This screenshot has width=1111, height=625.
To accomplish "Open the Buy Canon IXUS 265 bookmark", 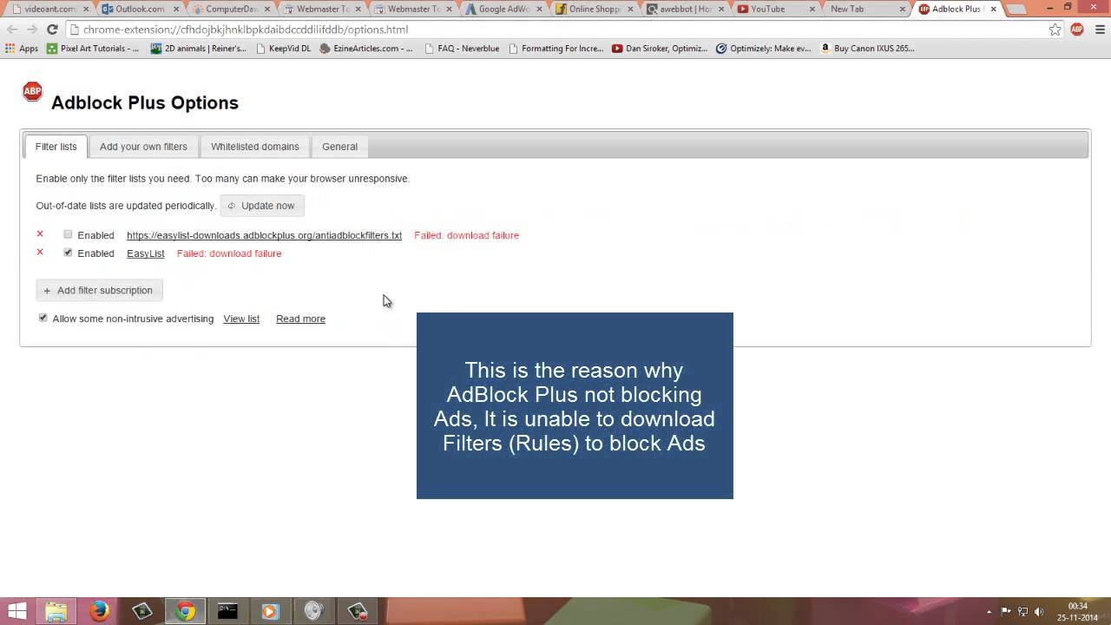I will (867, 49).
